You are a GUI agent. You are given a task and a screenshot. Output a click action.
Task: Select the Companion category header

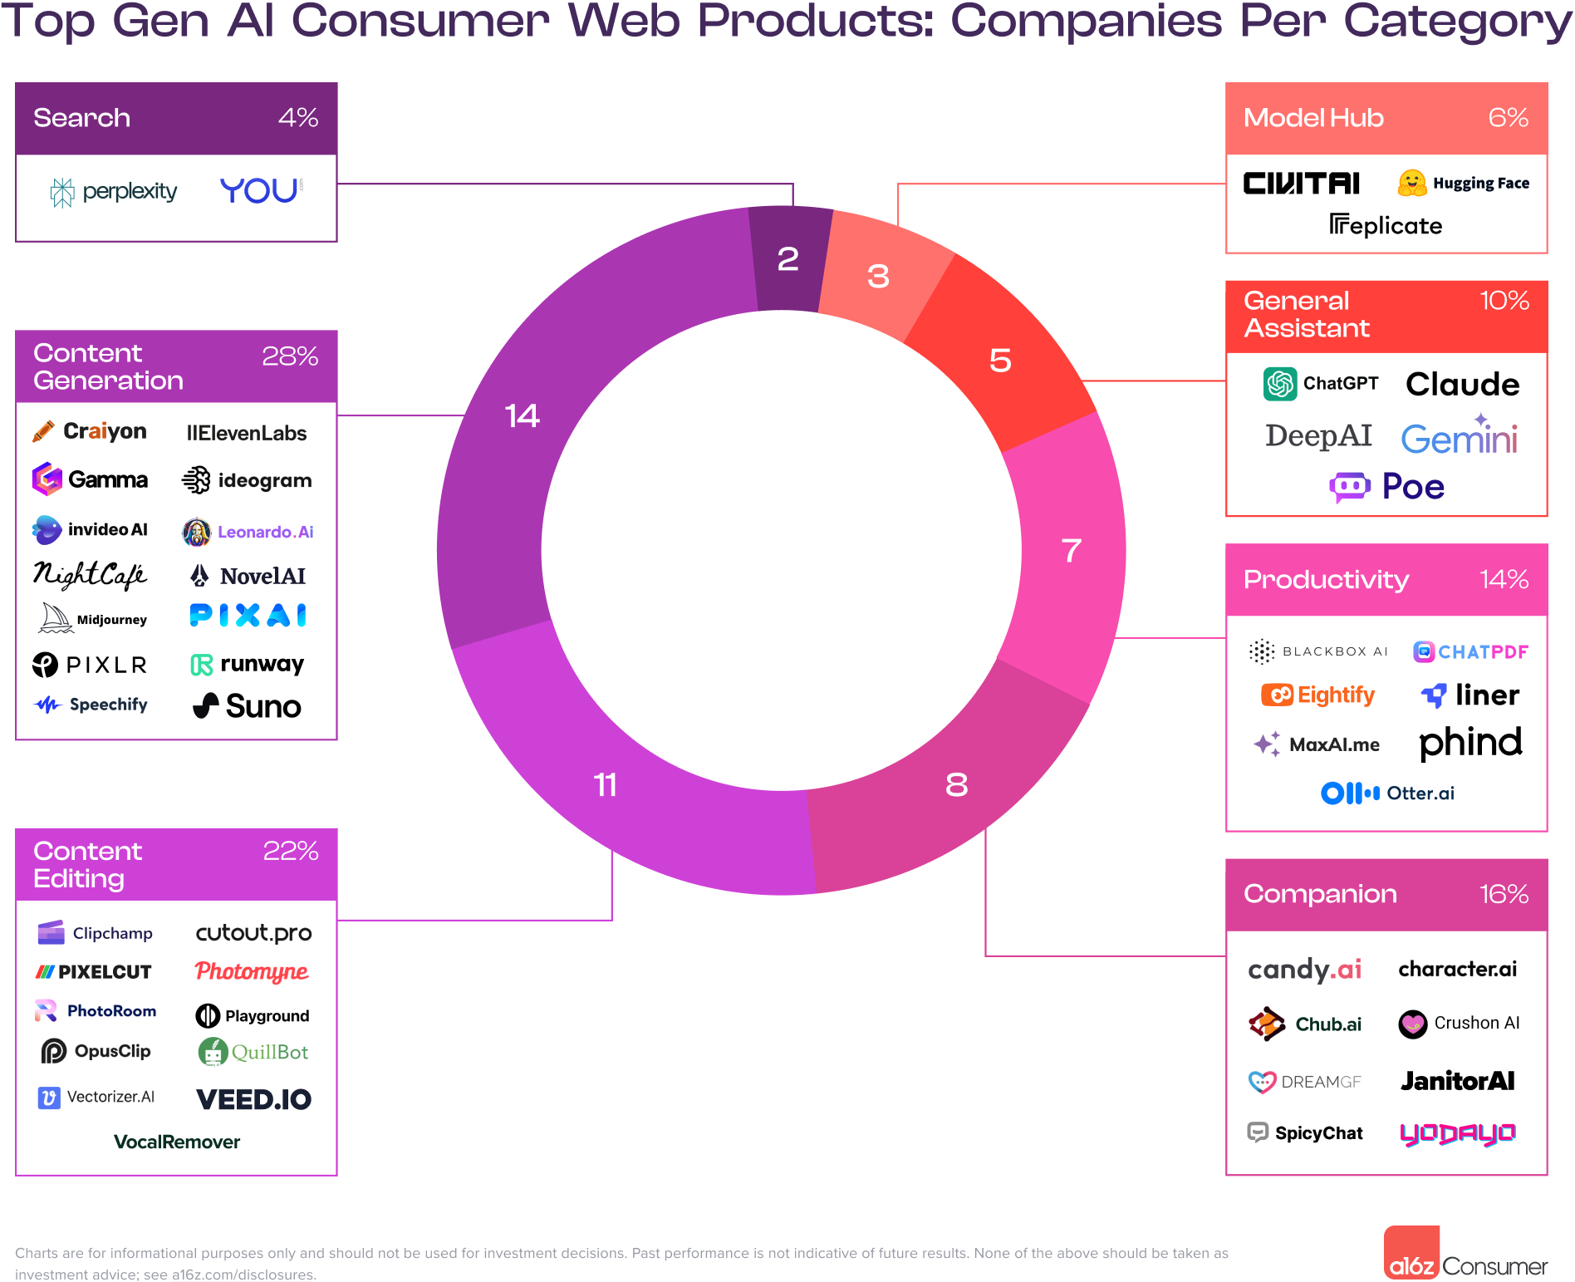click(1386, 895)
